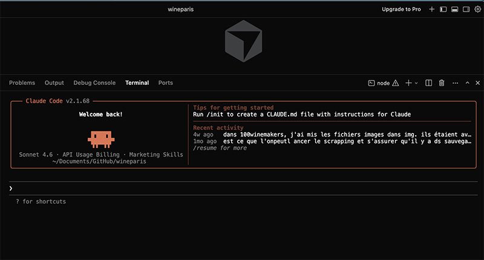Close the terminal panel
The image size is (484, 260).
click(x=477, y=83)
